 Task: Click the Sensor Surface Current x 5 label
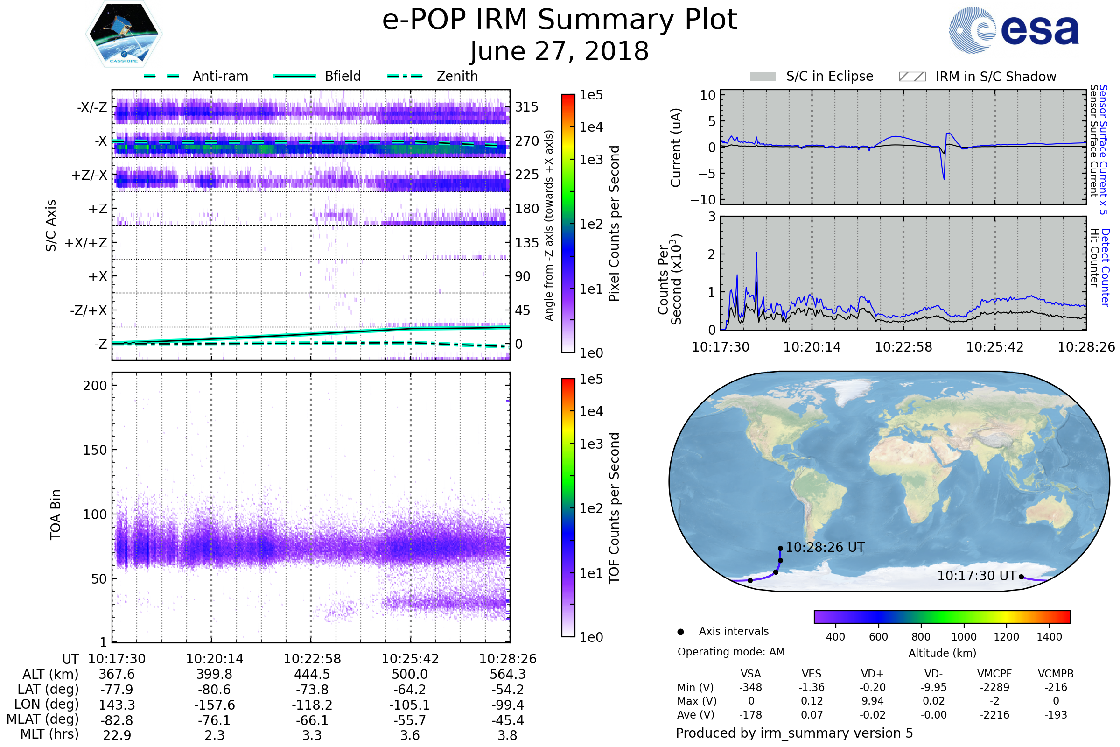pyautogui.click(x=1103, y=149)
